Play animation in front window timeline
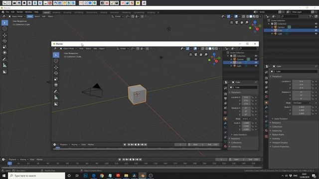Viewport: 319px width, 179px height. pyautogui.click(x=139, y=145)
